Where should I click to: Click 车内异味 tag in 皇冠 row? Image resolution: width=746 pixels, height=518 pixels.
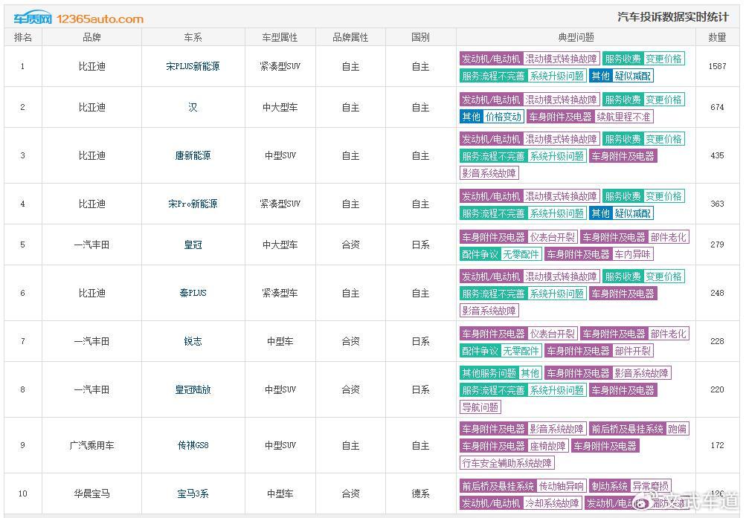pyautogui.click(x=632, y=254)
